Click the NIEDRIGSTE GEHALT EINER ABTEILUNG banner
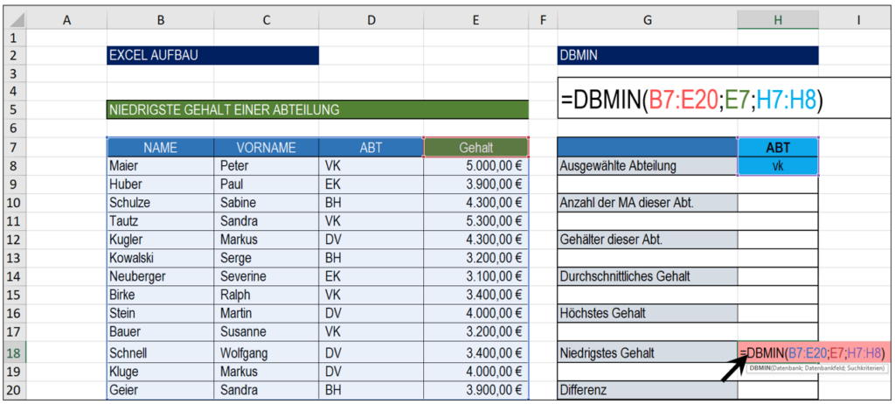The image size is (895, 404). (x=317, y=109)
